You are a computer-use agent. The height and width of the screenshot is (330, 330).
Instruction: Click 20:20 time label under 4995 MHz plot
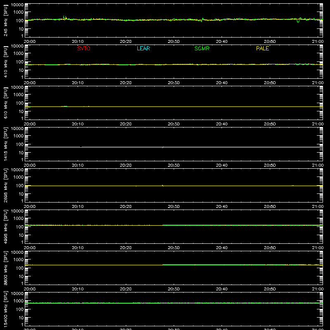126,248
